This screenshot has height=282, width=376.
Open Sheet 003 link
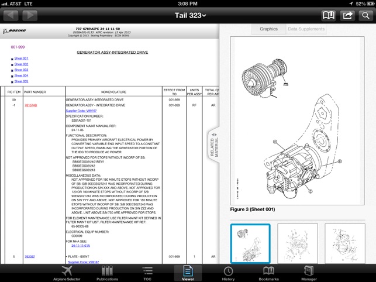tap(21, 70)
